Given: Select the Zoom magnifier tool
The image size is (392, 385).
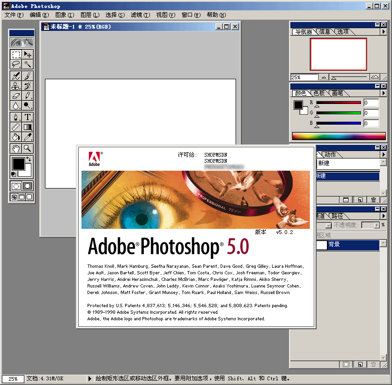Looking at the screenshot, I should coord(28,149).
